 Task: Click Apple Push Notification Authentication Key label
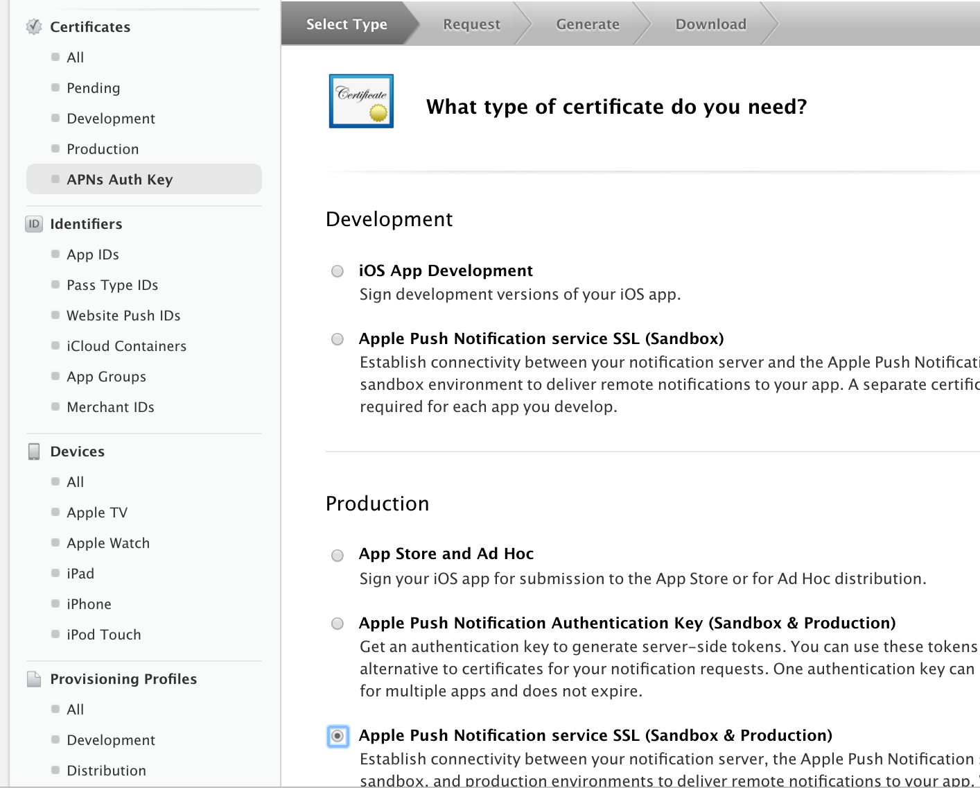pyautogui.click(x=627, y=623)
